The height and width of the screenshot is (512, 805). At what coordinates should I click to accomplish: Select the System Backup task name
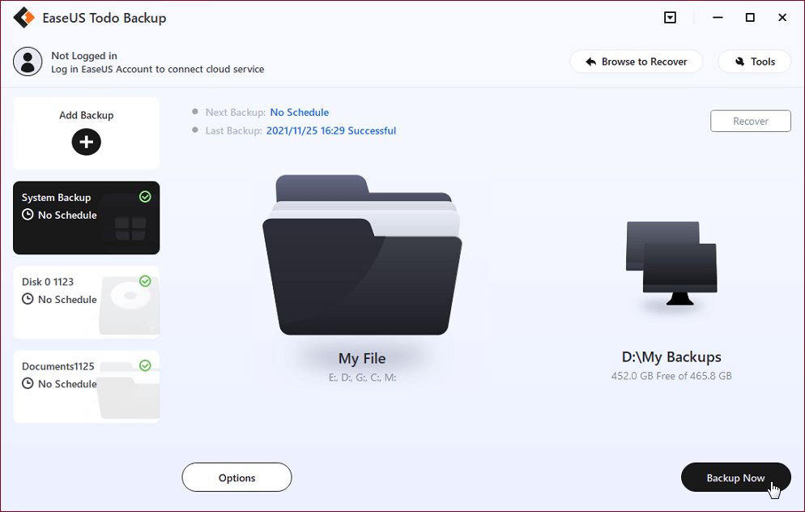coord(57,197)
